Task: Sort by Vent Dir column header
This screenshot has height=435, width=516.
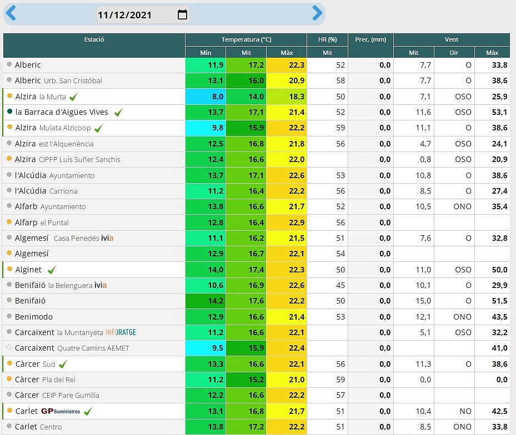Action: [454, 53]
